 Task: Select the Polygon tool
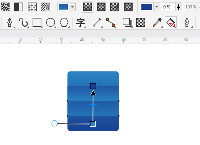[x=64, y=22]
